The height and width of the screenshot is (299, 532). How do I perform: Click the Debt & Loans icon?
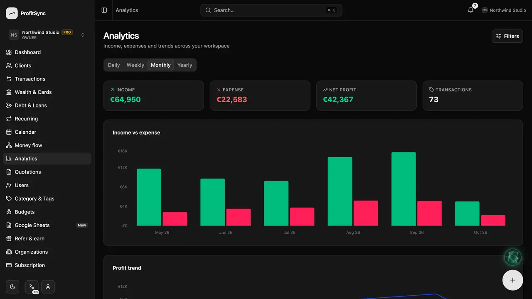(x=9, y=105)
